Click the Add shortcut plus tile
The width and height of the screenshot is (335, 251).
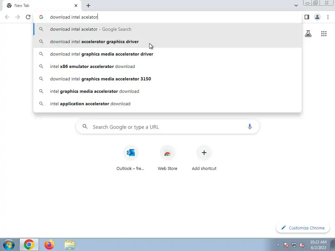204,158
